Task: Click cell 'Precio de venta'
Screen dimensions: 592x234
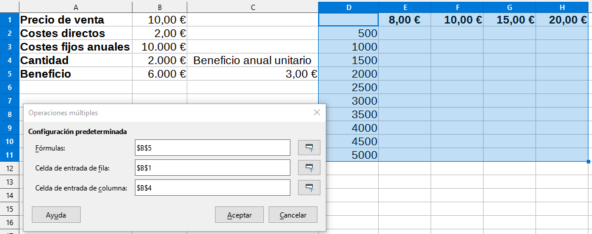Action: (75, 19)
